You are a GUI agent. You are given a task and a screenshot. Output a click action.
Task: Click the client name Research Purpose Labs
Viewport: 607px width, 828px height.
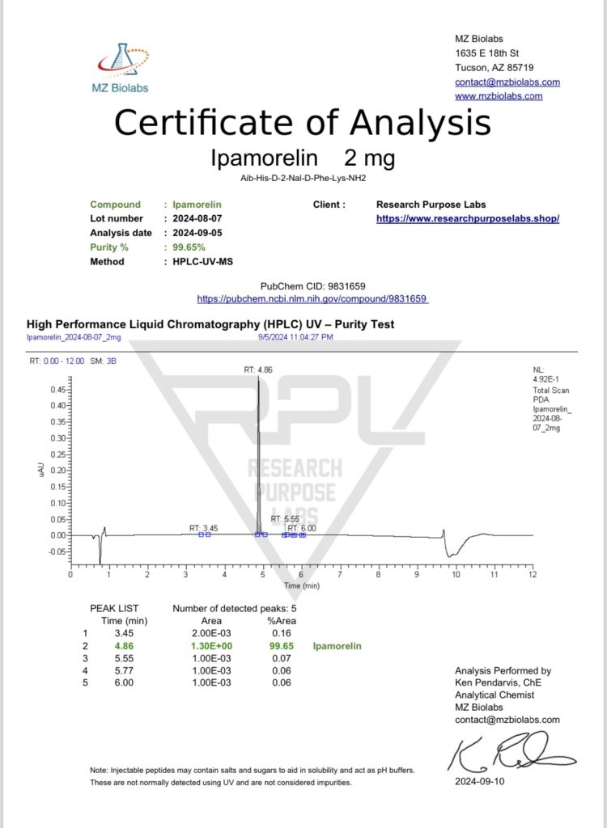pos(431,205)
